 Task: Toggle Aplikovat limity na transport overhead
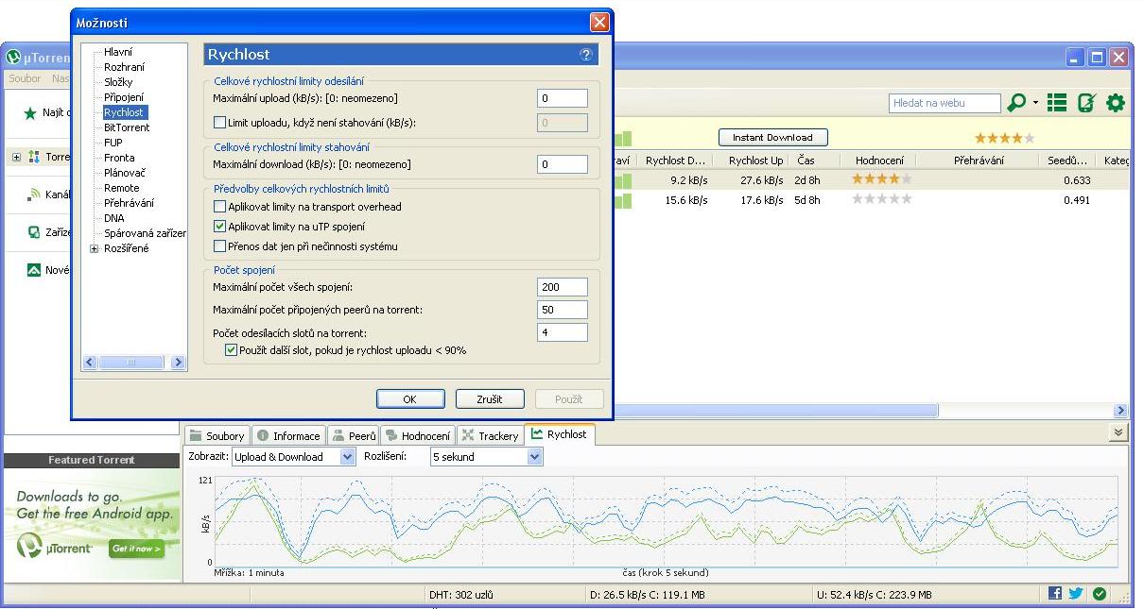[x=220, y=207]
